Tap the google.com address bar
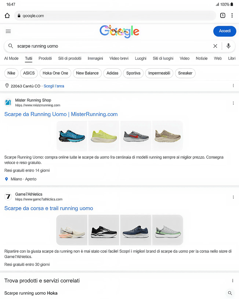The image size is (239, 299). click(x=114, y=16)
